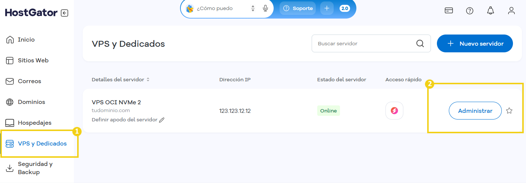Click the assistant gator avatar icon

(x=190, y=9)
